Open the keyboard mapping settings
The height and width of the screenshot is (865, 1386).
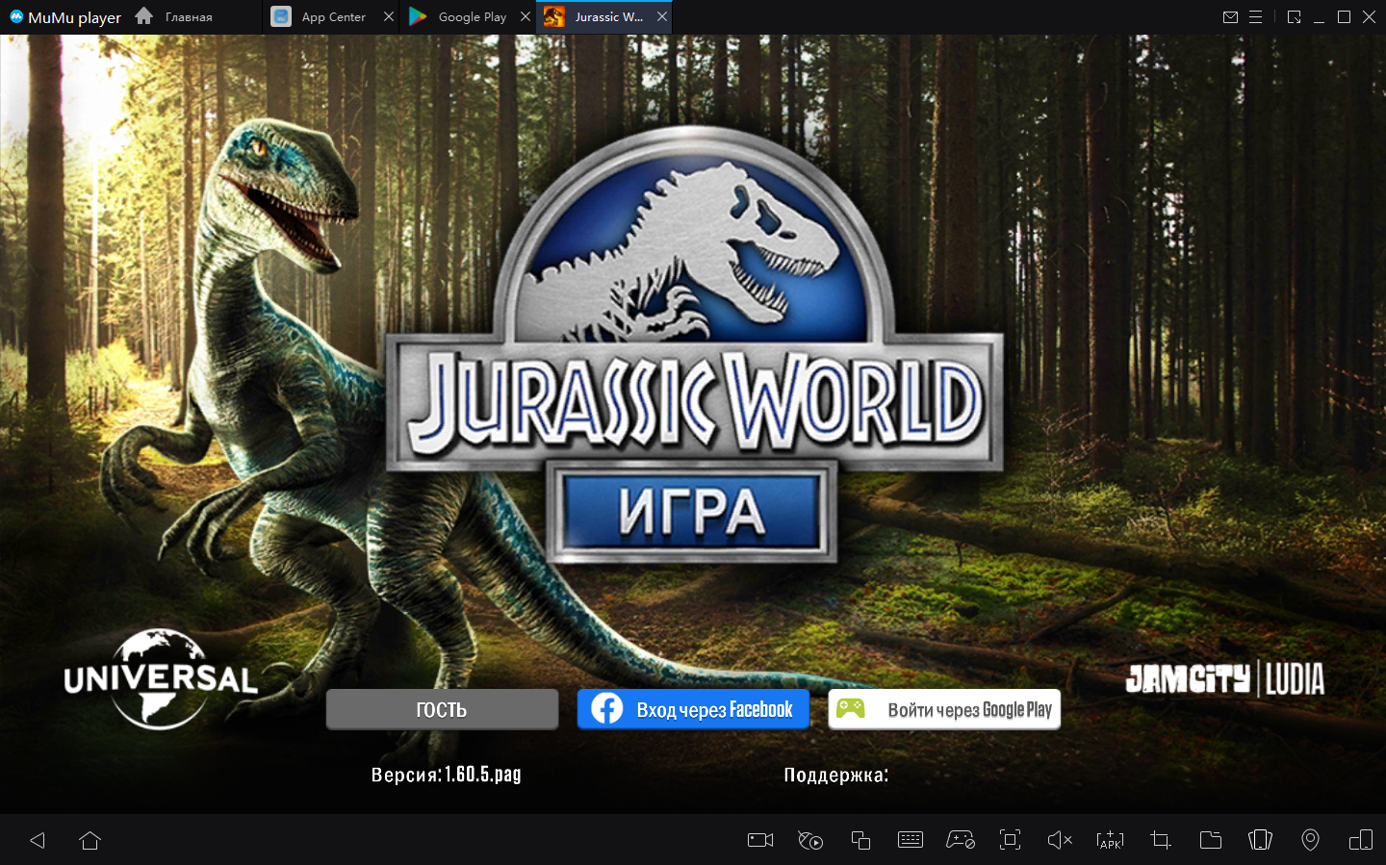click(911, 840)
